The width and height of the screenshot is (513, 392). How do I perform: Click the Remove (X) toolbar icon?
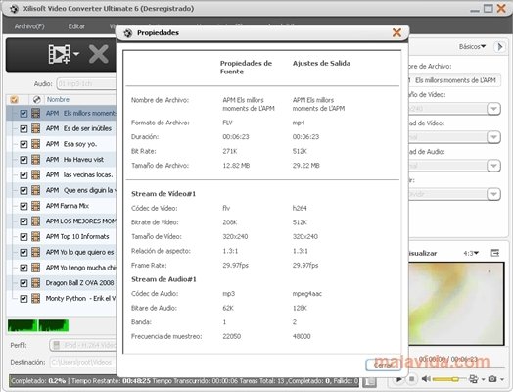(99, 54)
